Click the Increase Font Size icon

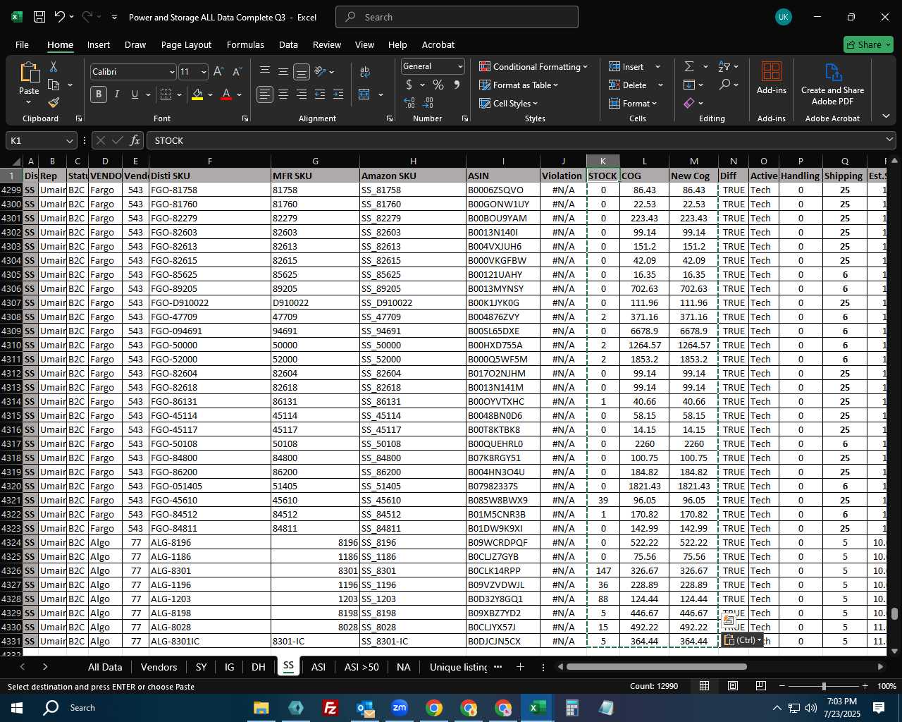[x=218, y=72]
